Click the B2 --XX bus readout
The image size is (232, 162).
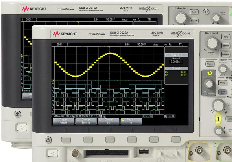(170, 116)
